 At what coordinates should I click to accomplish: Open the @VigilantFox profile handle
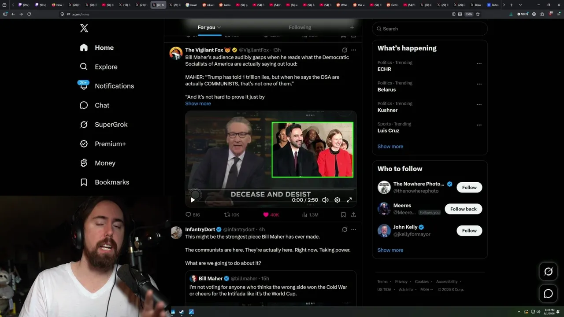255,50
